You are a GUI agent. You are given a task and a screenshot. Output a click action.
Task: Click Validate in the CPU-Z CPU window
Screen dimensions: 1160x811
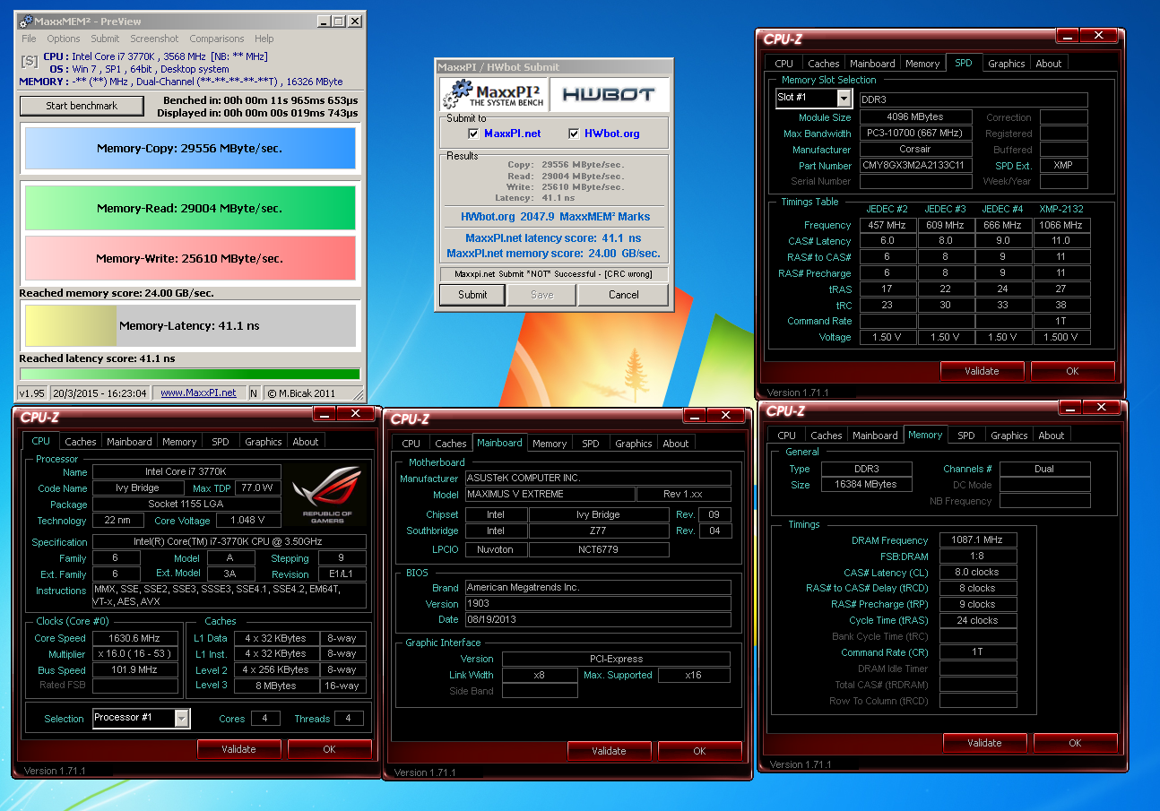coord(238,749)
